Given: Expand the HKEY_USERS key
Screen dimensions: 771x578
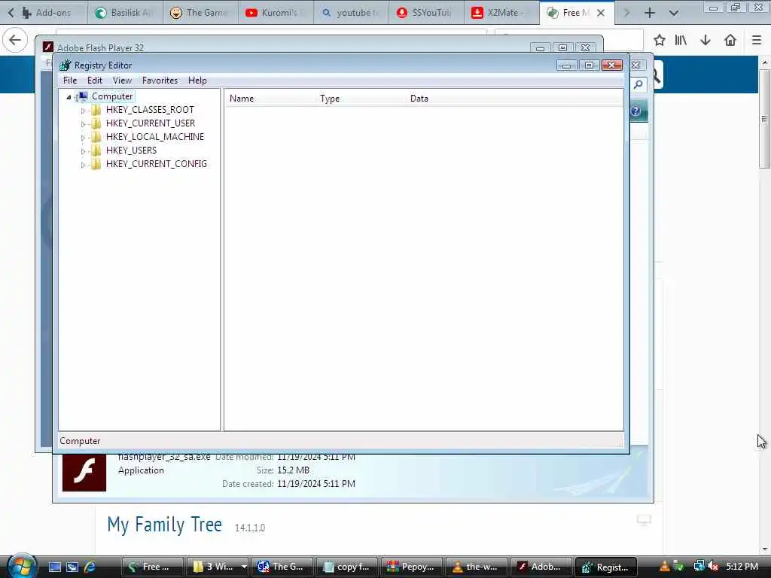Looking at the screenshot, I should pos(83,151).
